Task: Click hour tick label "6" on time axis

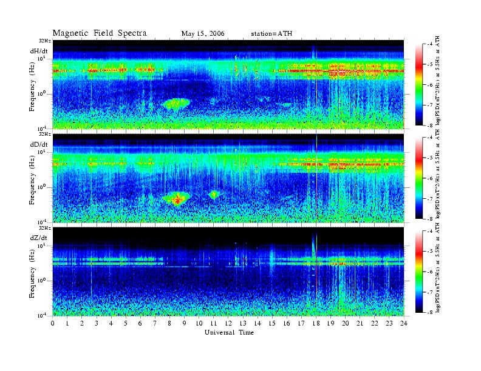Action: (x=140, y=324)
